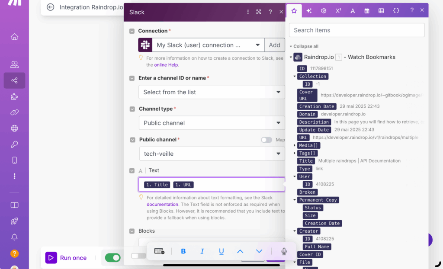
Task: Collapse the Raindrop.io Watch Bookmarks tree
Action: click(x=291, y=58)
